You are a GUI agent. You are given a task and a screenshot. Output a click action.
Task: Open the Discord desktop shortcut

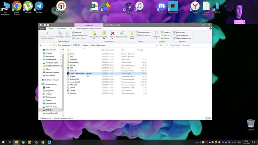[x=162, y=7]
